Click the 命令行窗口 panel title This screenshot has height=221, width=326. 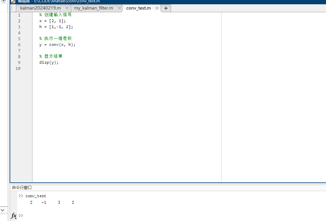point(22,188)
